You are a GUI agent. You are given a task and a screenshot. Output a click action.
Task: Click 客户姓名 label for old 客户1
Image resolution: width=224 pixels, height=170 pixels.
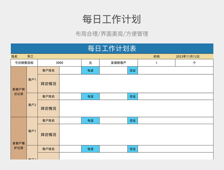point(48,121)
